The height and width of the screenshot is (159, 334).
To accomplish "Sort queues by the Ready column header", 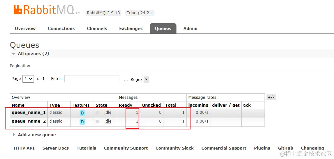I will 126,105.
